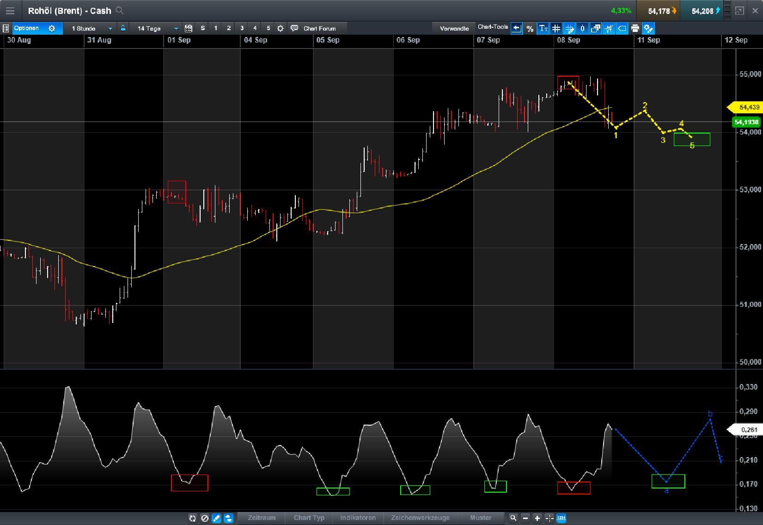Open the Indikatoren menu

pos(358,518)
